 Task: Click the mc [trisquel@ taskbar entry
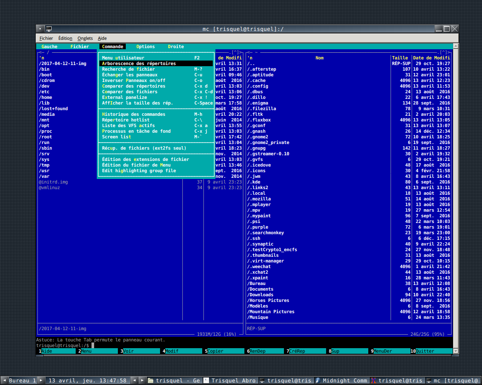[x=453, y=380]
